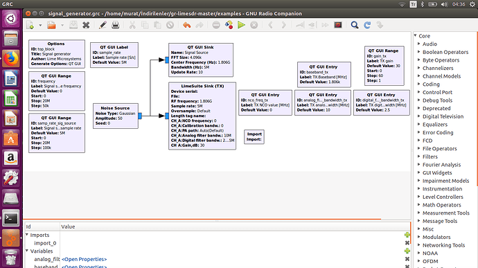Select Byte Operators in block tree
The width and height of the screenshot is (478, 268).
point(441,60)
